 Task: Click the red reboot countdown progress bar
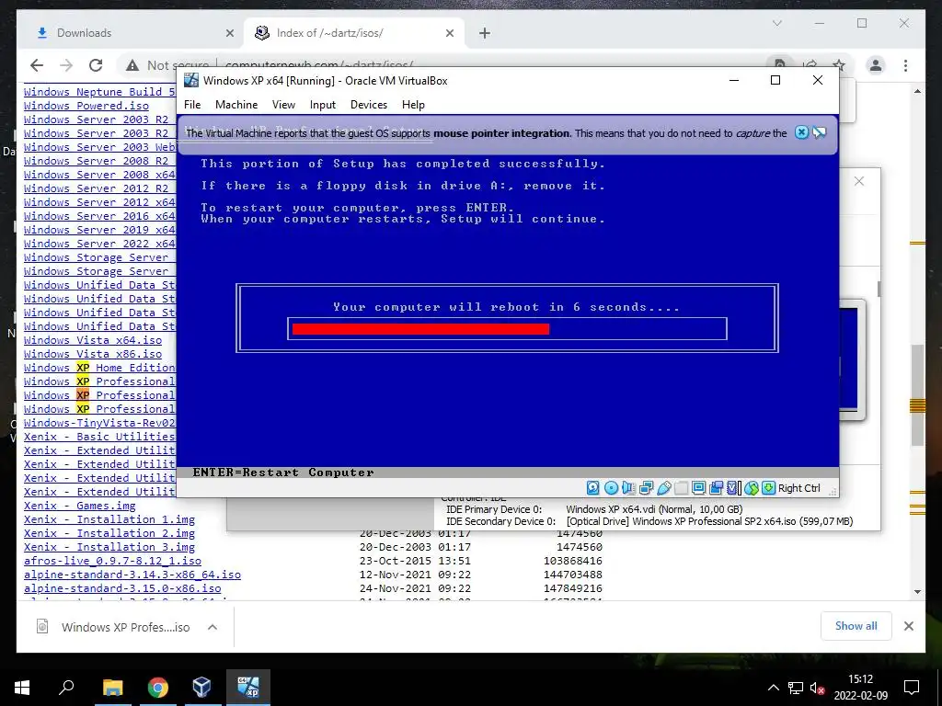click(420, 329)
